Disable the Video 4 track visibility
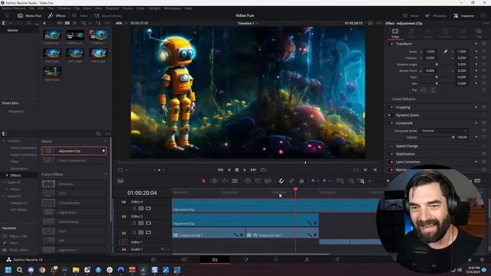Viewport: 491px width, 276px height. click(148, 209)
